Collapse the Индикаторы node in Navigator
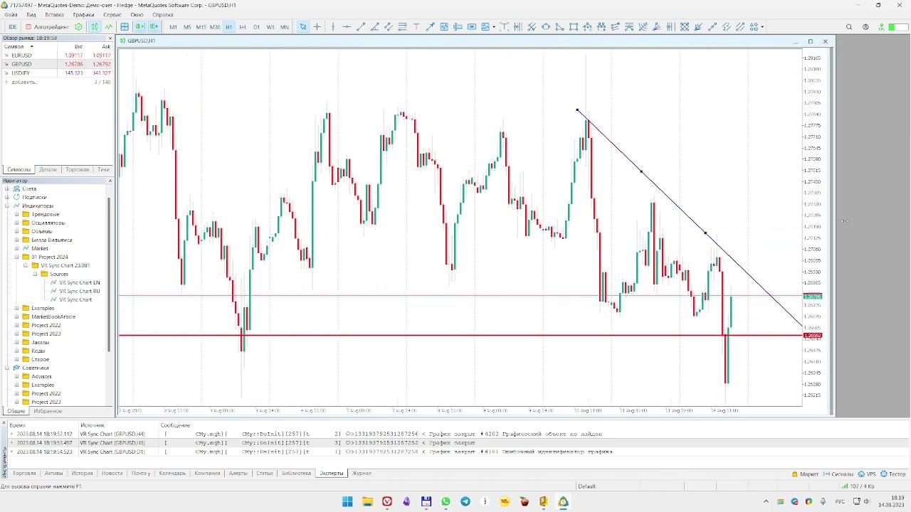 click(x=7, y=206)
